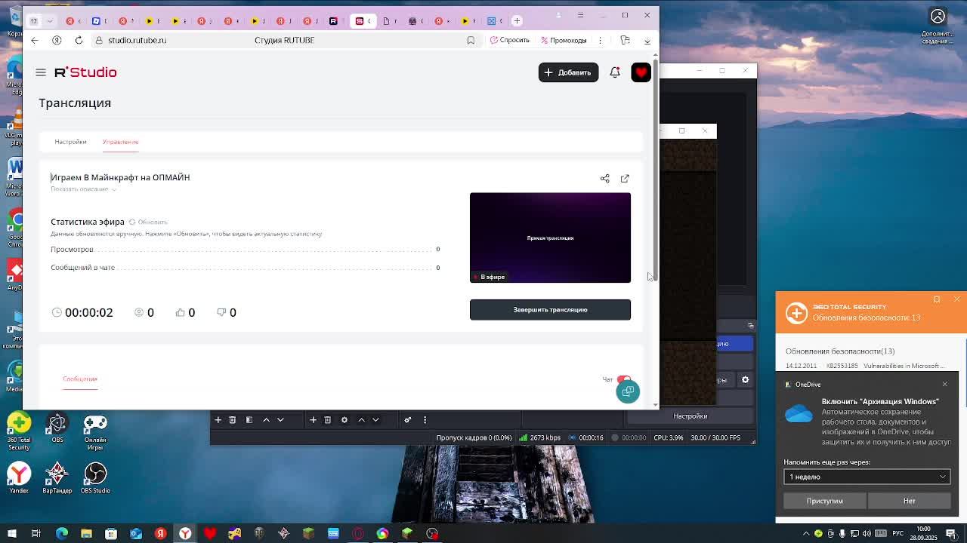
Task: Click Приступим in the OneDrive notification
Action: pos(824,501)
